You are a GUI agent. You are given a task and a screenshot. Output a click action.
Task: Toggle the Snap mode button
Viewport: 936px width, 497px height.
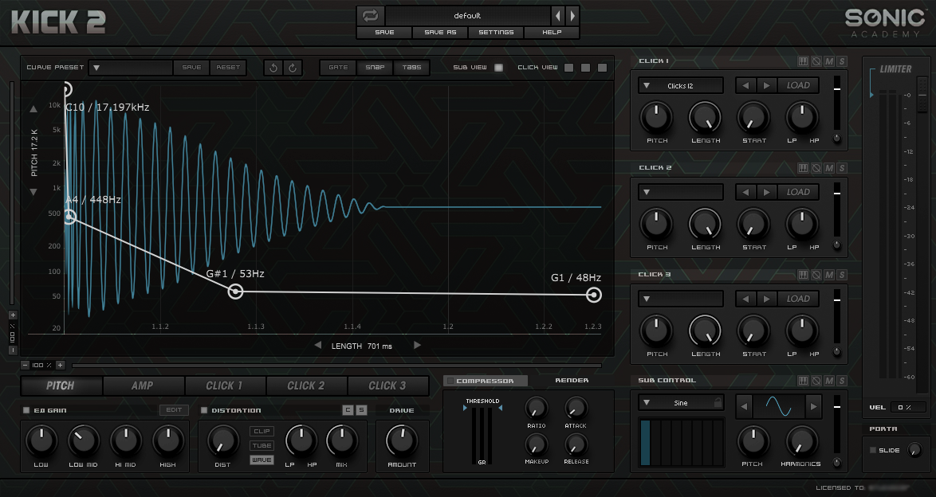tap(375, 68)
